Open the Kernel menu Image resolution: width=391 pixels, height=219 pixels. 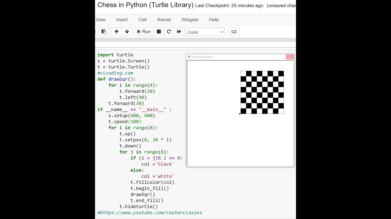164,19
